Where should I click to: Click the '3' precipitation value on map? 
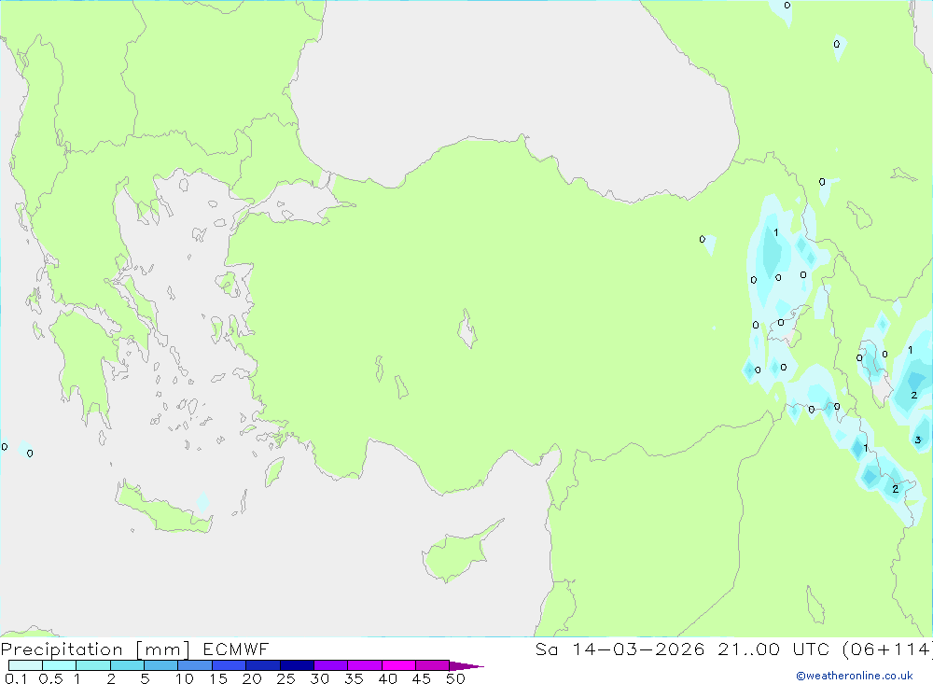click(917, 440)
